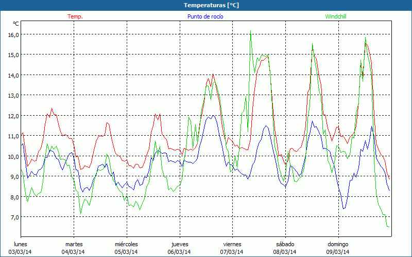Select the 14,0 y-axis label
The image size is (412, 257).
pos(13,75)
